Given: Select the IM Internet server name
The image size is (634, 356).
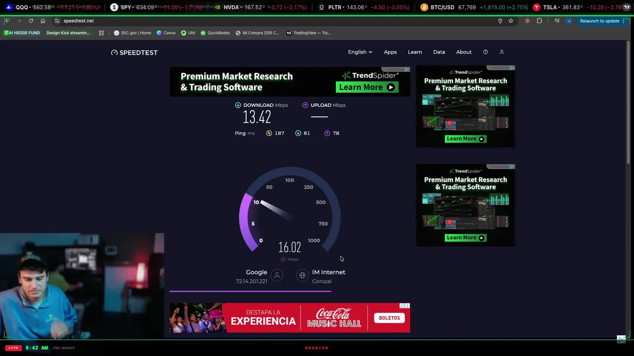Looking at the screenshot, I should click(328, 272).
